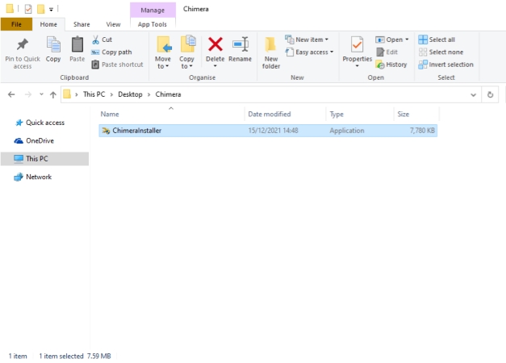Click Chimera in the address path

click(x=168, y=94)
